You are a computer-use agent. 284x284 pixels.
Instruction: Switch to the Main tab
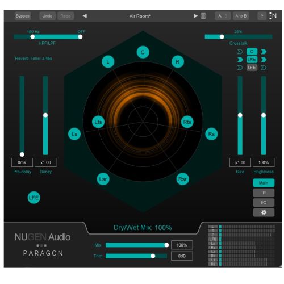(264, 183)
